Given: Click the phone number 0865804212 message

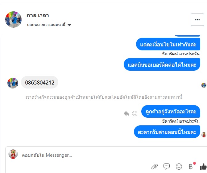Looking at the screenshot, I should tap(39, 82).
